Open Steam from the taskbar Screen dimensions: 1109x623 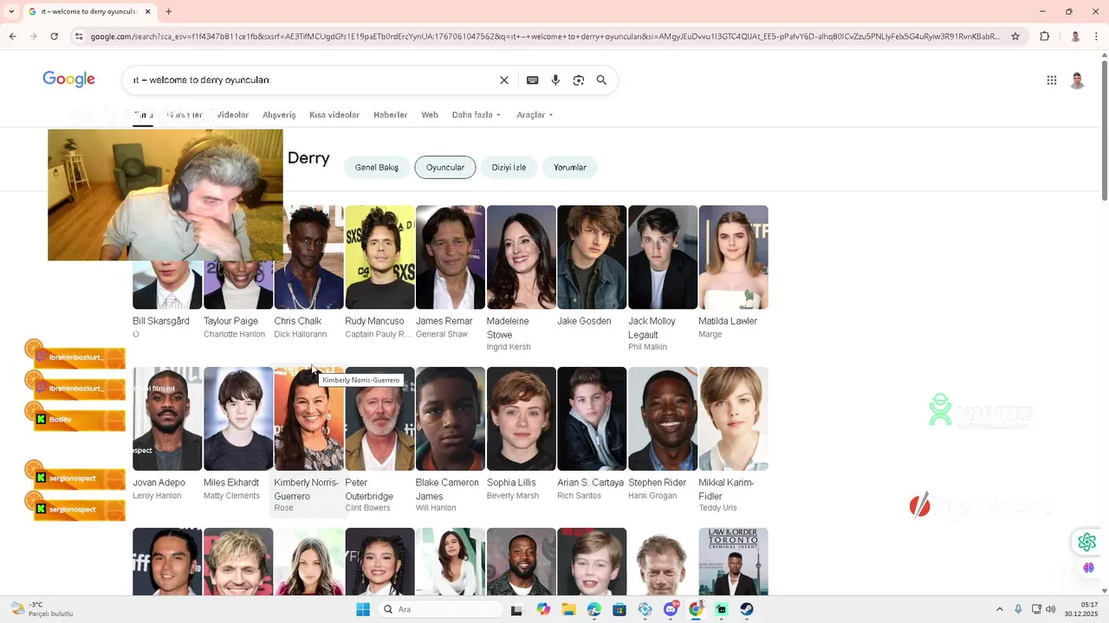click(747, 609)
